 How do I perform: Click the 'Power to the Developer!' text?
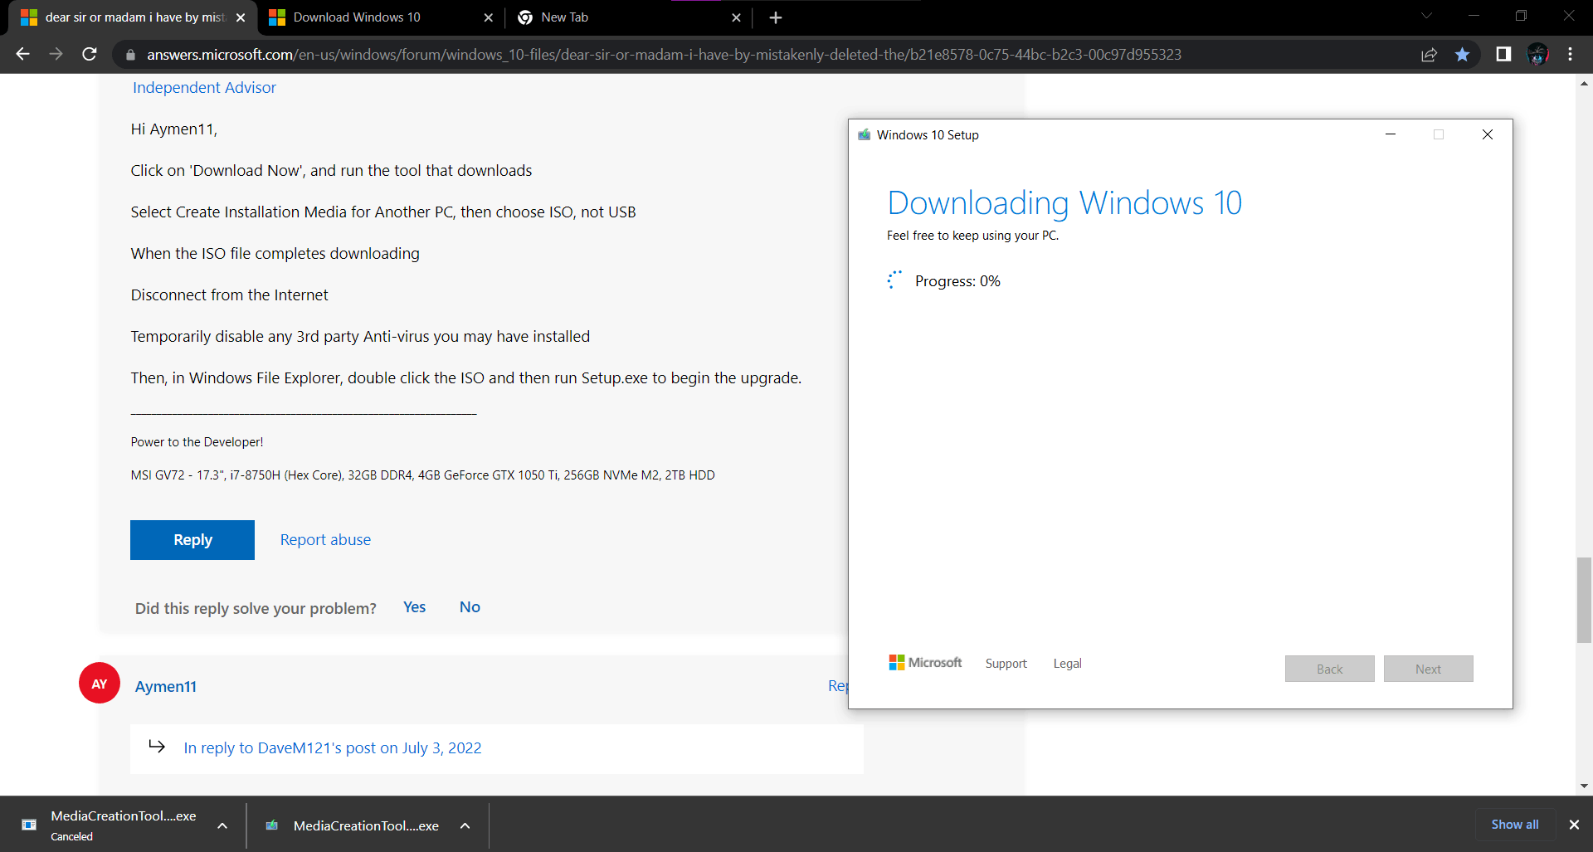point(197,442)
